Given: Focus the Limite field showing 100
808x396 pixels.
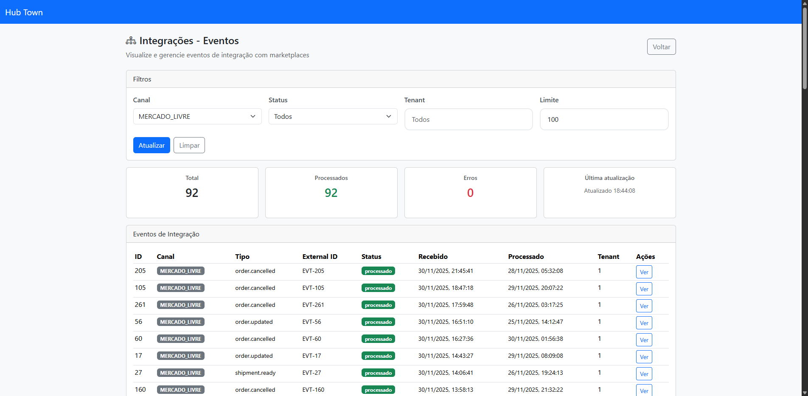Looking at the screenshot, I should tap(603, 119).
